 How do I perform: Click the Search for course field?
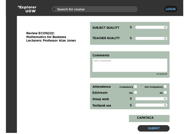click(95, 9)
